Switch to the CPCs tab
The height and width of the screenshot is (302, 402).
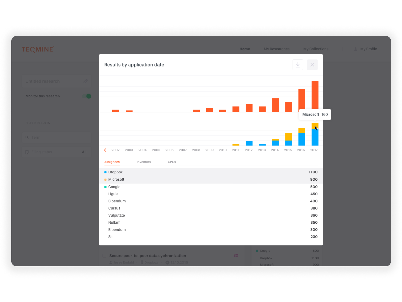coord(172,162)
